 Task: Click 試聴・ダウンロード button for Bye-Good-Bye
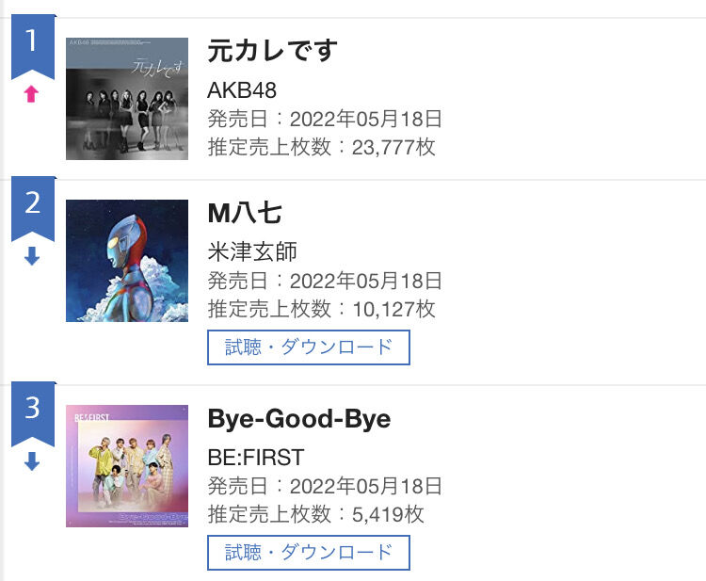[x=309, y=553]
